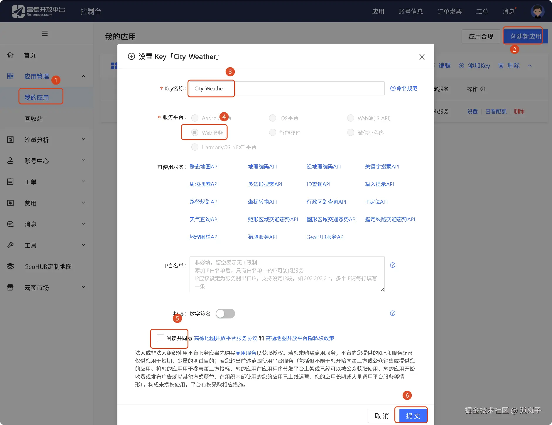The width and height of the screenshot is (552, 425).
Task: Click the question icon of 命名规范
Action: pyautogui.click(x=393, y=88)
